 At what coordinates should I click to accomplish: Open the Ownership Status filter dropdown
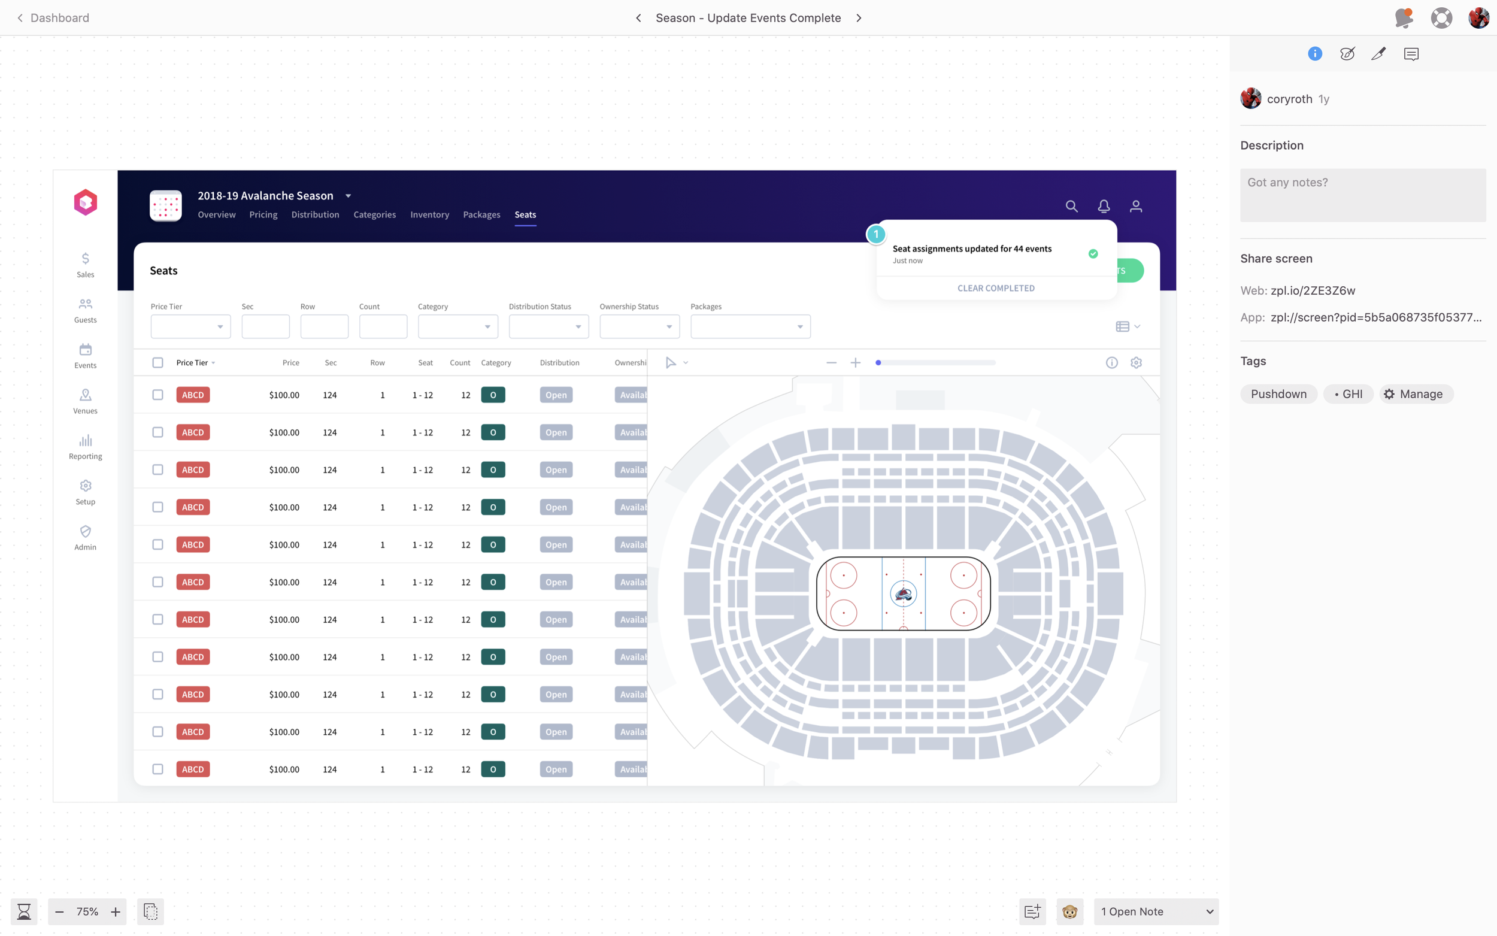click(640, 327)
